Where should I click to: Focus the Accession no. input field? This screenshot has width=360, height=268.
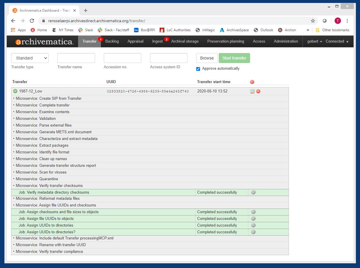[x=122, y=58]
